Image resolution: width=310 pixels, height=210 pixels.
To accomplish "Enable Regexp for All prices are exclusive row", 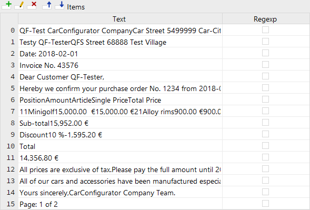I will [x=265, y=169].
